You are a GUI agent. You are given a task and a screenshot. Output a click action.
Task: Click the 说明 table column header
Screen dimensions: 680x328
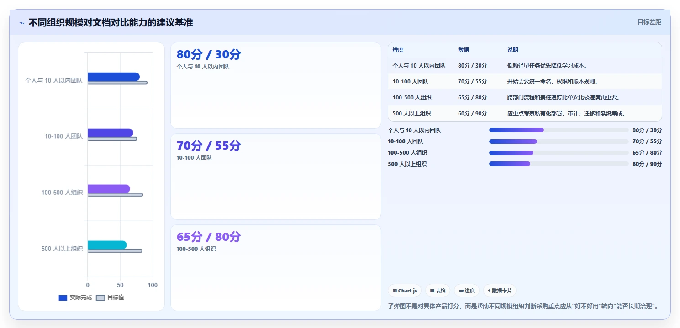(513, 50)
